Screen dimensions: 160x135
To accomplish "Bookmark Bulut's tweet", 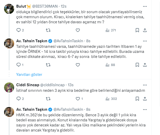I will [x=137, y=30].
